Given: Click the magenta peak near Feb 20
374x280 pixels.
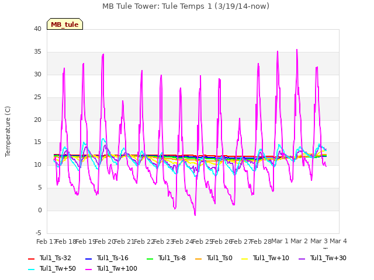Looking at the screenshot, I should (103, 54).
